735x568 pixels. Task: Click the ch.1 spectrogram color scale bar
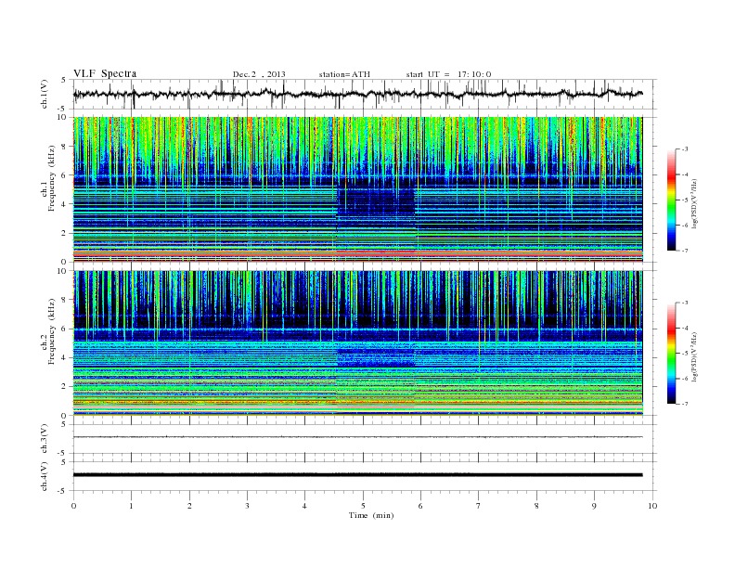pos(671,200)
